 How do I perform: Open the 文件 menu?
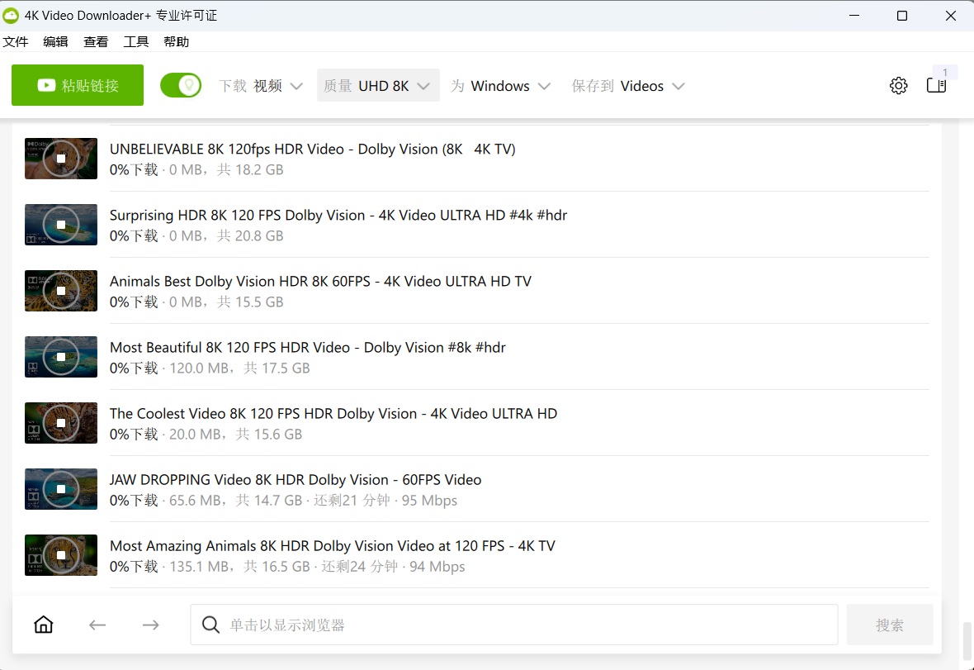tap(16, 41)
